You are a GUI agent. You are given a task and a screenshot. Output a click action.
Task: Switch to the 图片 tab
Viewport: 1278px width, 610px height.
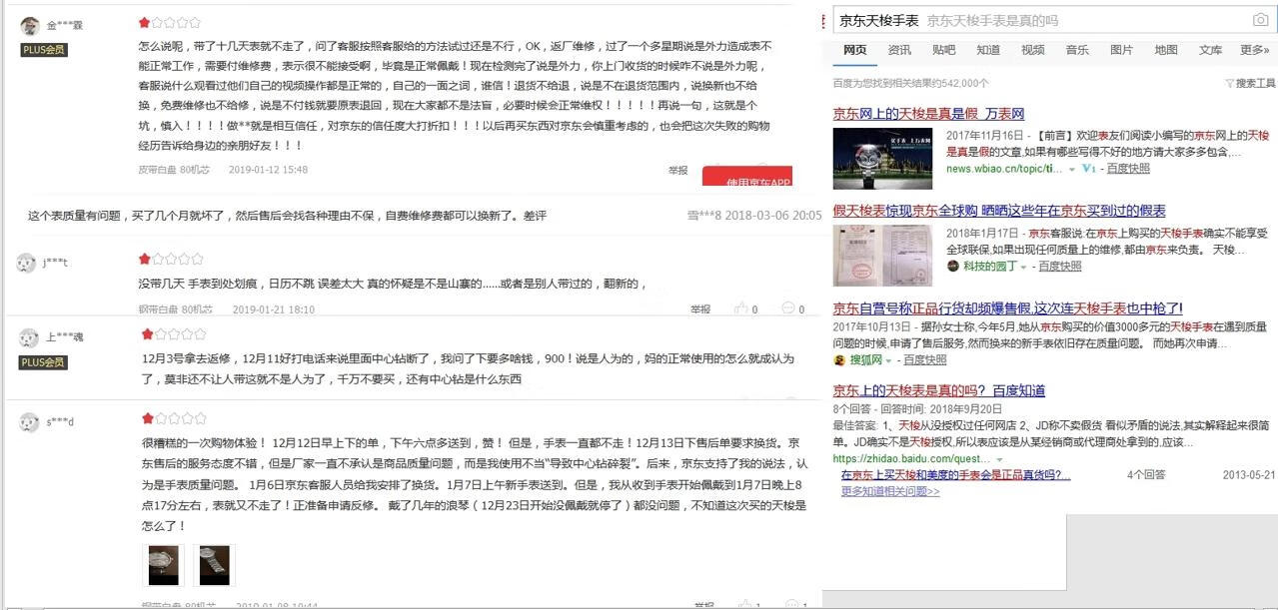click(1121, 50)
